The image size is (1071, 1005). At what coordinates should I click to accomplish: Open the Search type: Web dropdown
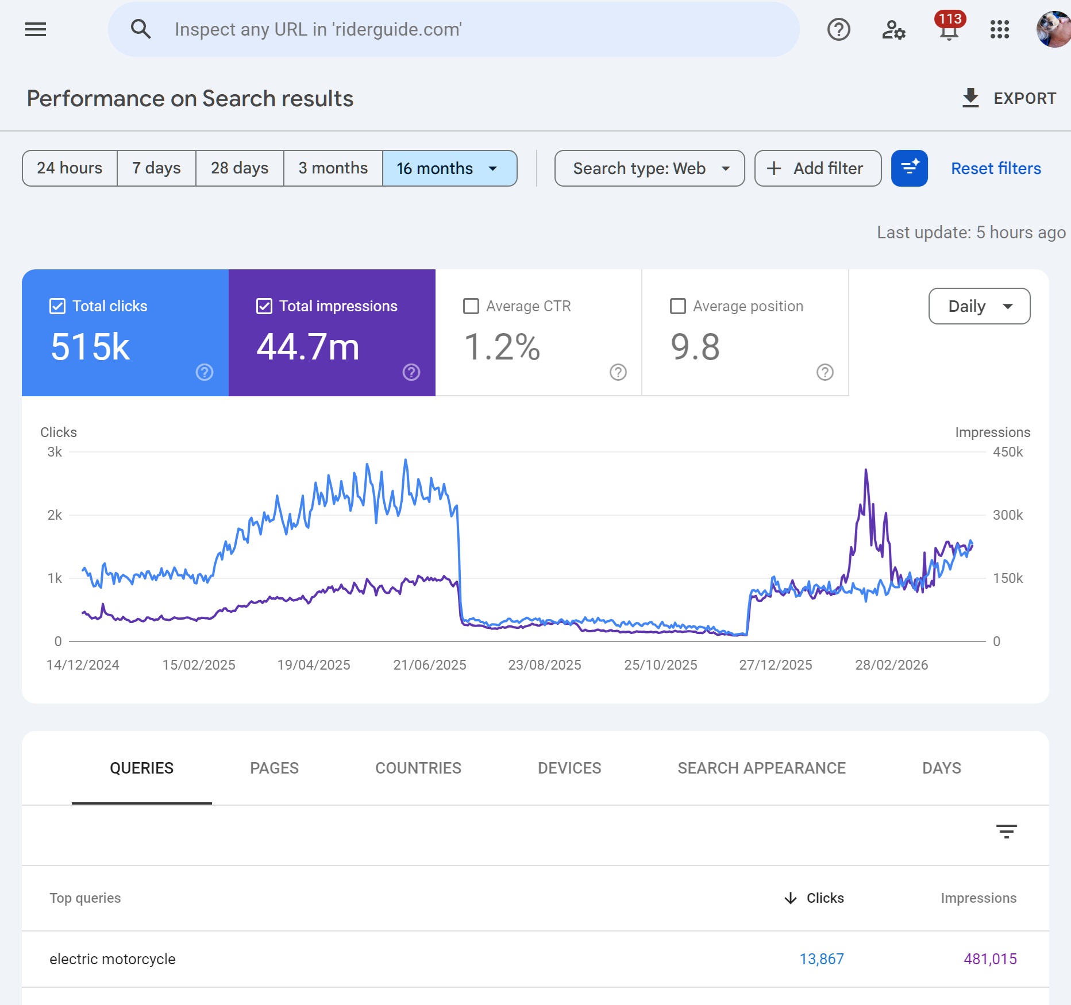(649, 168)
